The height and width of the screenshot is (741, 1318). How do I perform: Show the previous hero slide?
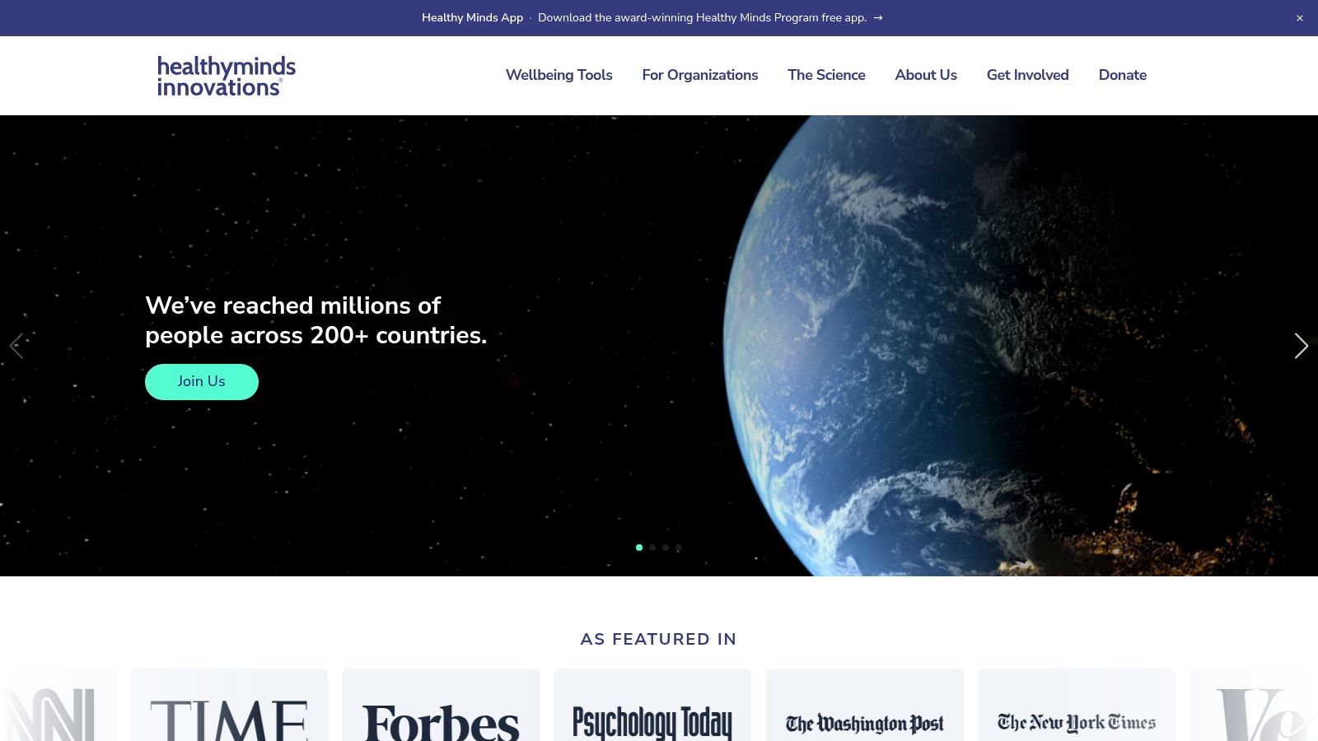coord(16,346)
